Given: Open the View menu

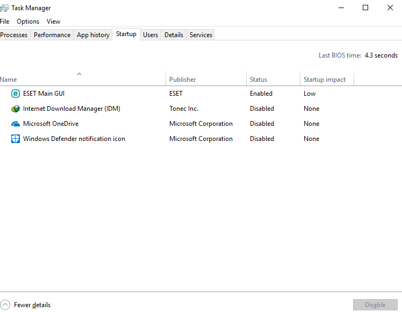Looking at the screenshot, I should [x=53, y=22].
